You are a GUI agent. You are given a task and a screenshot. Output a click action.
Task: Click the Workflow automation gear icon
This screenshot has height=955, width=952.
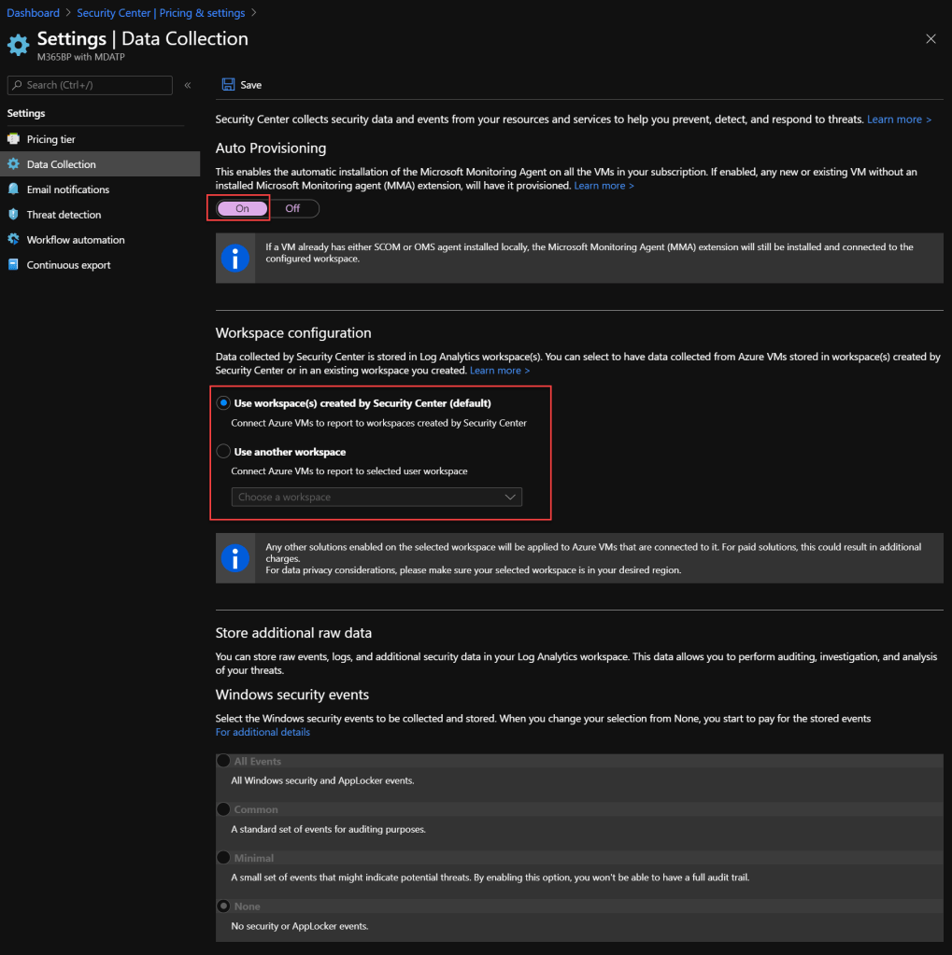click(13, 240)
